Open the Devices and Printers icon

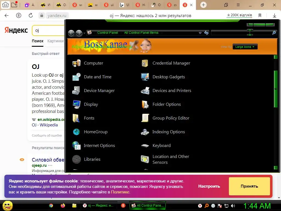(145, 91)
